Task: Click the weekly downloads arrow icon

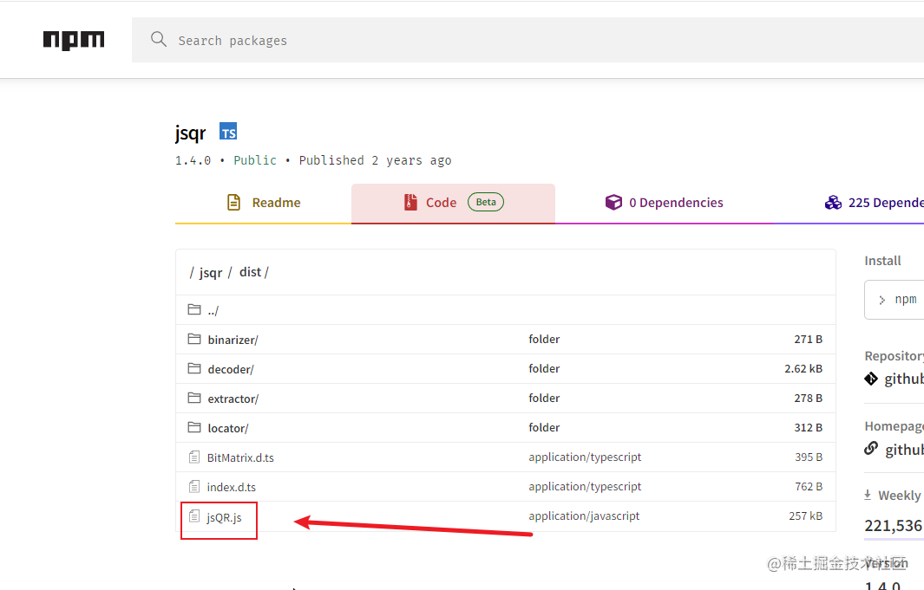Action: pyautogui.click(x=868, y=495)
